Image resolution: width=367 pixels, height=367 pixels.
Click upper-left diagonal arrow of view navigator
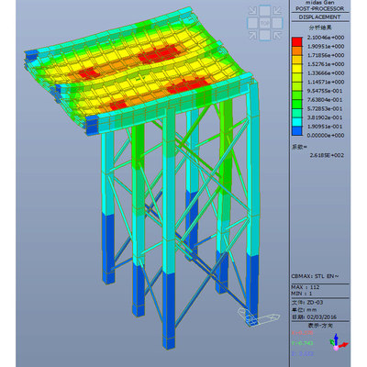(252, 11)
